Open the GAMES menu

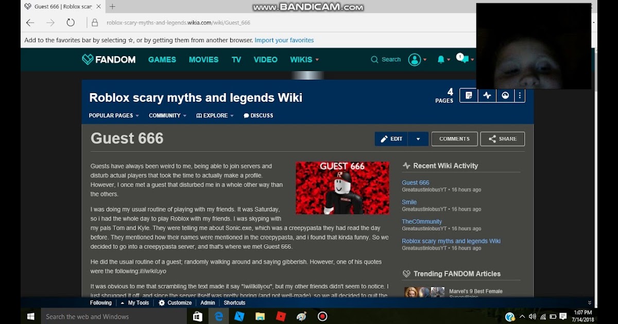click(162, 60)
